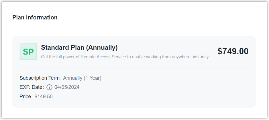Click the divider below Plan Information heading

tap(134, 29)
